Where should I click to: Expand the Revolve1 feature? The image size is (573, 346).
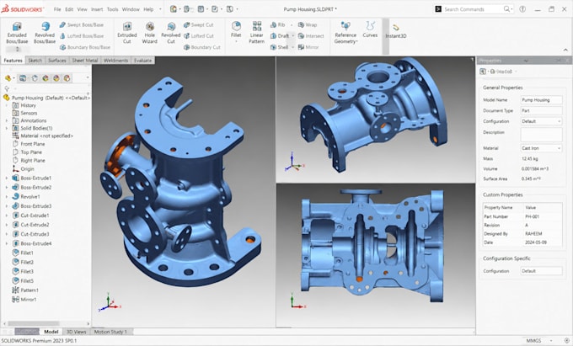pos(6,196)
